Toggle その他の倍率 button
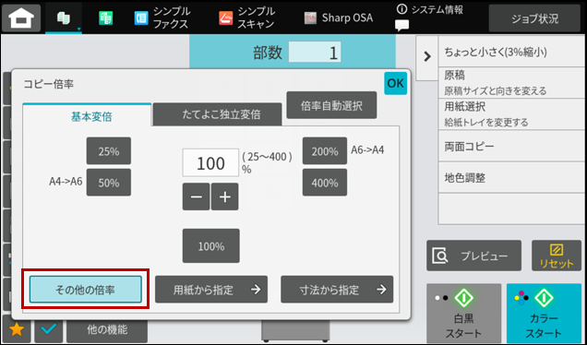Image resolution: width=587 pixels, height=345 pixels. click(x=85, y=290)
